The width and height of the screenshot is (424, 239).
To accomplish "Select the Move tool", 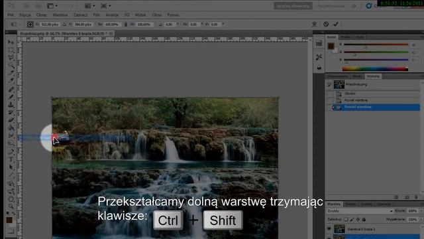I will click(x=11, y=42).
